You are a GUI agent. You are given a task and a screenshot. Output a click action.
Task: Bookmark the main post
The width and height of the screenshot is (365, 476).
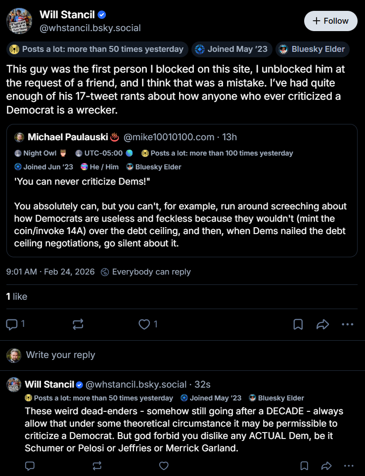tap(298, 324)
